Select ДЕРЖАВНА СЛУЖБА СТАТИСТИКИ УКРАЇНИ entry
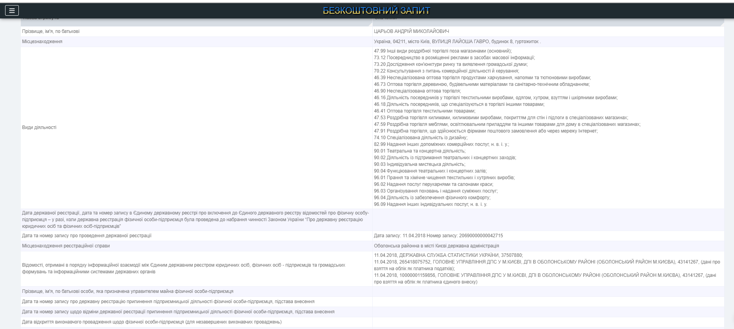734x329 pixels. coord(448,255)
